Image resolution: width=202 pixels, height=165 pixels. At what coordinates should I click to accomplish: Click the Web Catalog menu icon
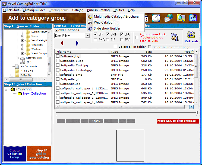90,23
